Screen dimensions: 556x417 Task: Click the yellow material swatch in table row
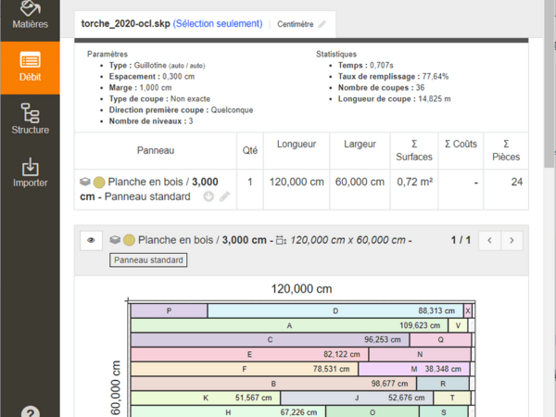99,183
